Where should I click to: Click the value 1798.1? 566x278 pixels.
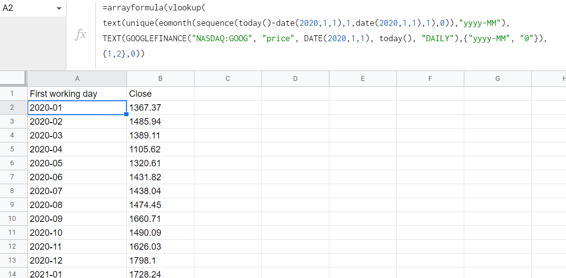[160, 260]
